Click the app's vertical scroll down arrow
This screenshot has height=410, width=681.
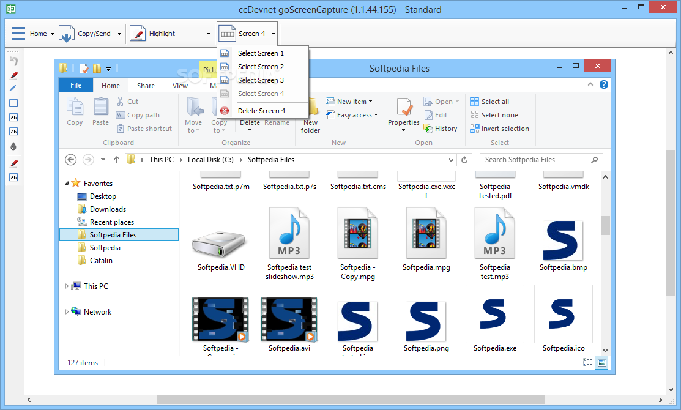pyautogui.click(x=671, y=390)
